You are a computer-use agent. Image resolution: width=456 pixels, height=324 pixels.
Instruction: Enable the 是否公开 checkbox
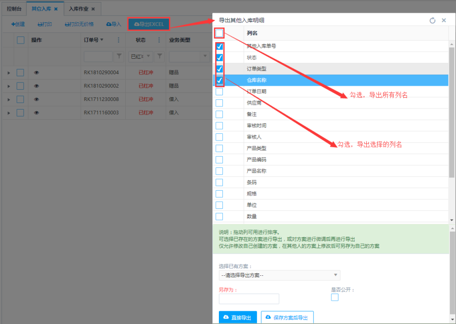[334, 297]
